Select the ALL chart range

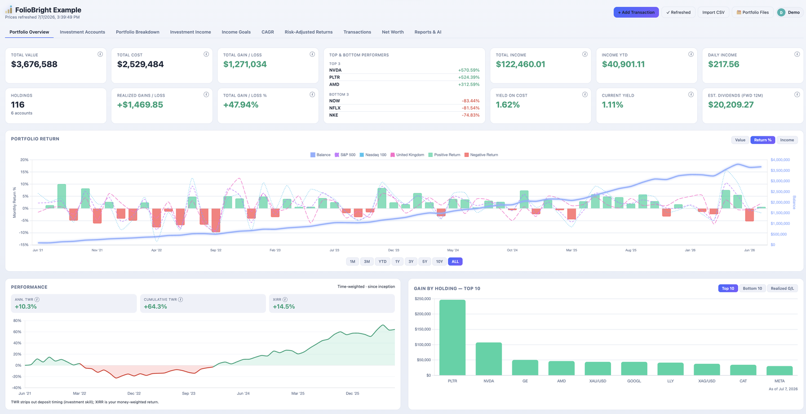pyautogui.click(x=455, y=262)
